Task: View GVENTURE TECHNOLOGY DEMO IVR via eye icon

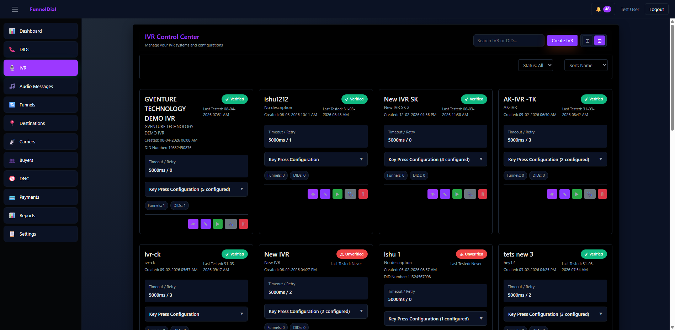Action: 193,224
